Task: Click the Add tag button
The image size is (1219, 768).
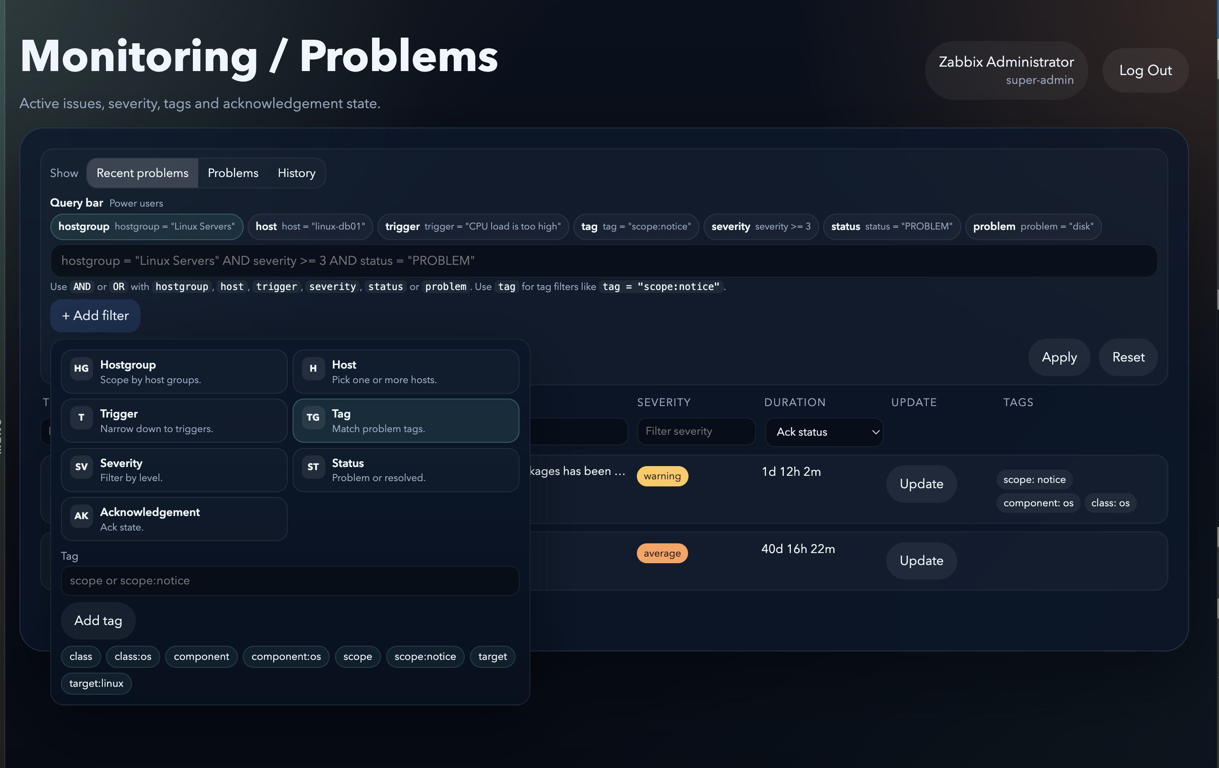Action: pos(98,621)
